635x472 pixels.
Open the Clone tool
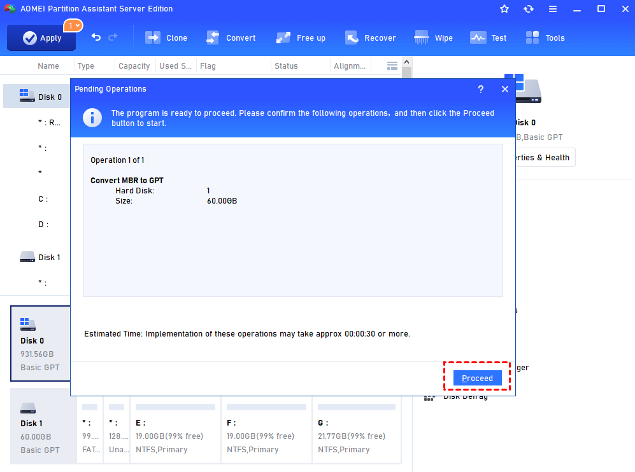point(166,38)
